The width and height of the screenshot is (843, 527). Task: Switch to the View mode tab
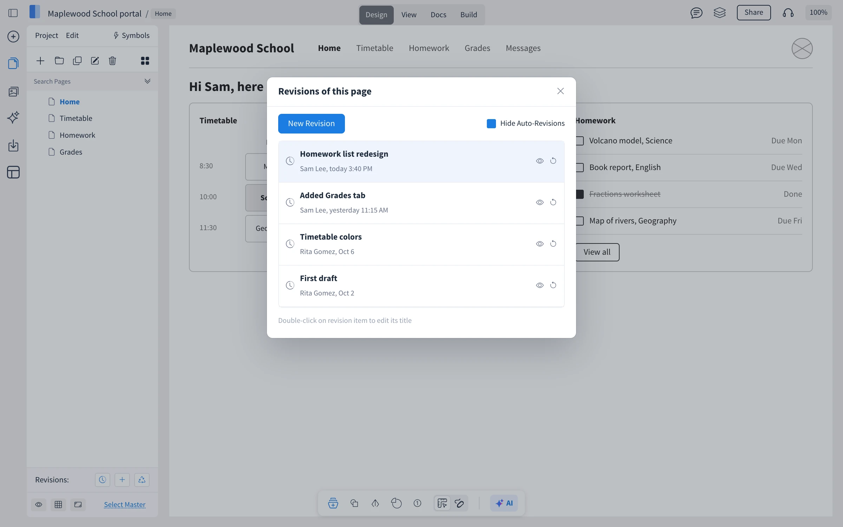coord(409,15)
